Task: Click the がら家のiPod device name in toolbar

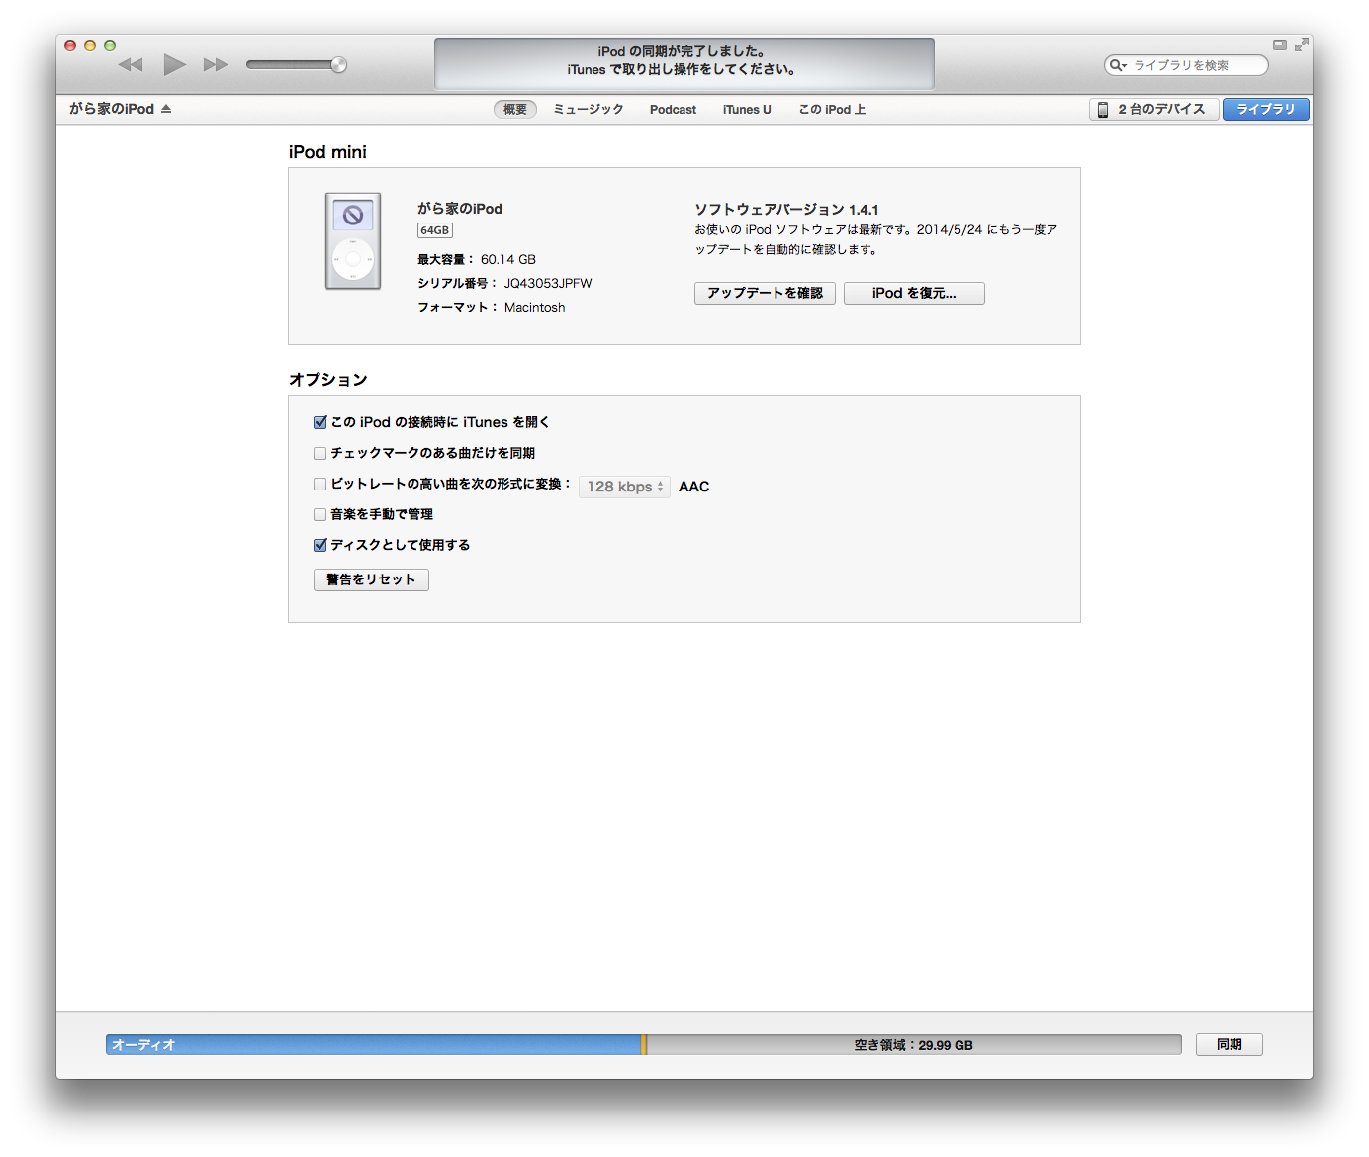Action: pyautogui.click(x=112, y=109)
